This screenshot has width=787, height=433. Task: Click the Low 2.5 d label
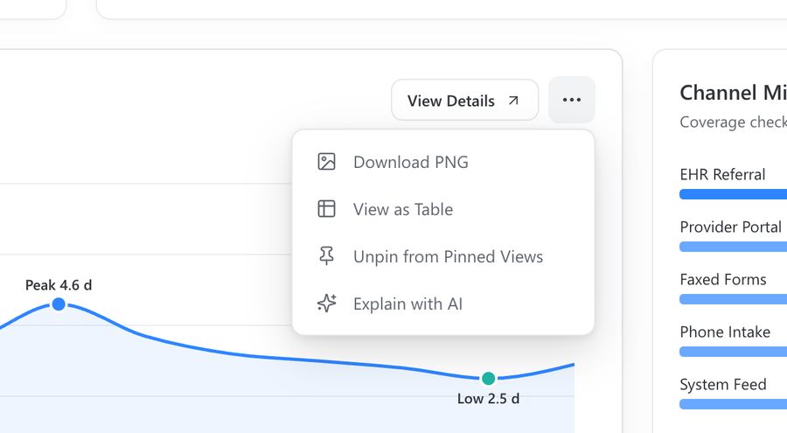pos(488,399)
